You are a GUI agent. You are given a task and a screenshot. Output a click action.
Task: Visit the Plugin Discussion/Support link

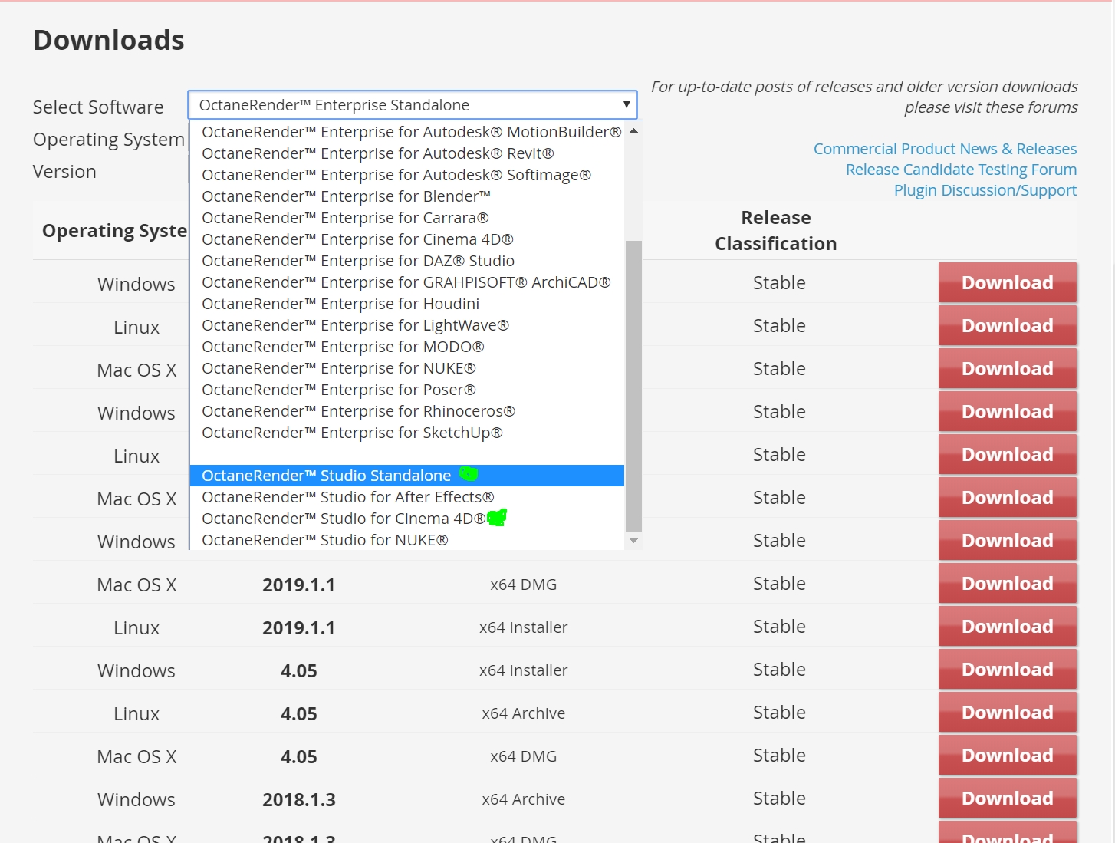[985, 190]
